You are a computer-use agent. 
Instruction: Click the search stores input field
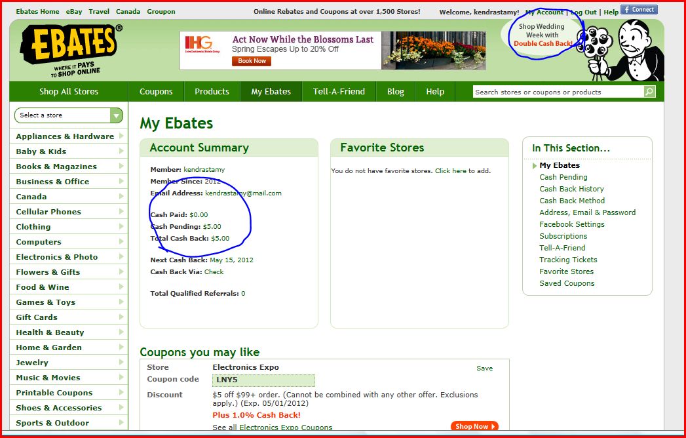click(x=557, y=92)
